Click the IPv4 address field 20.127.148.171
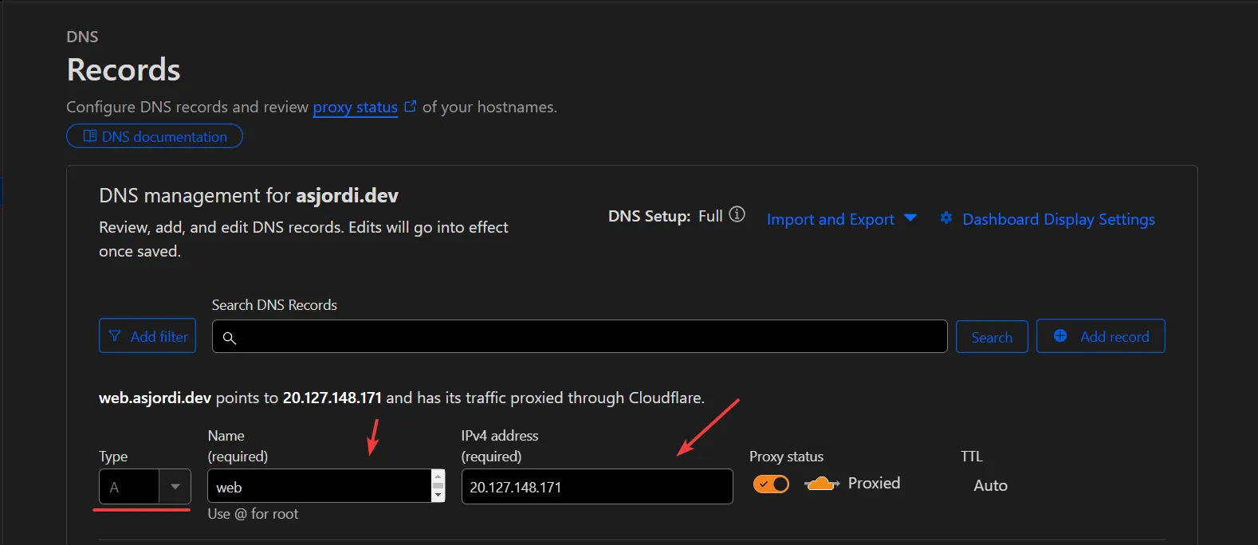The height and width of the screenshot is (545, 1258). 597,486
